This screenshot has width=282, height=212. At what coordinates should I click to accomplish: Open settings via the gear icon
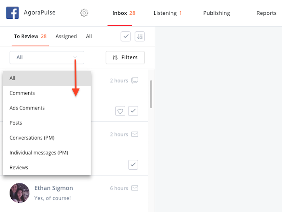pos(84,13)
